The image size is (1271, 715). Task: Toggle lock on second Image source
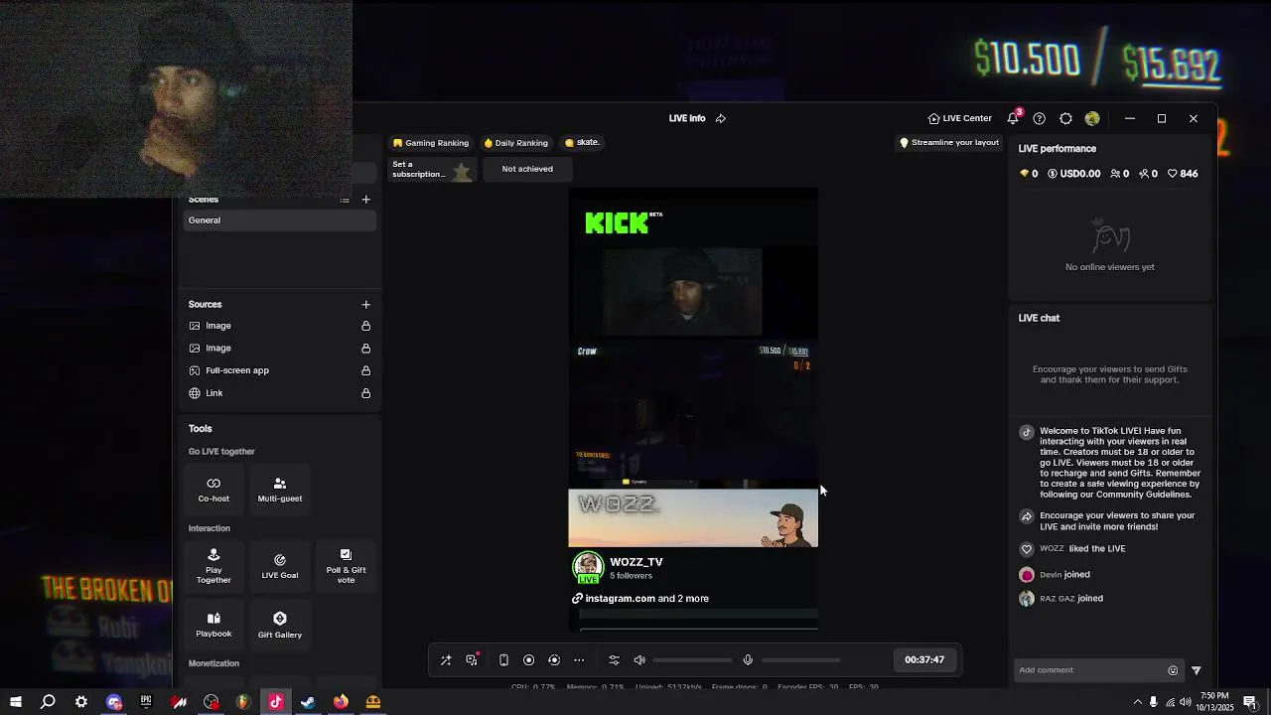coord(365,348)
